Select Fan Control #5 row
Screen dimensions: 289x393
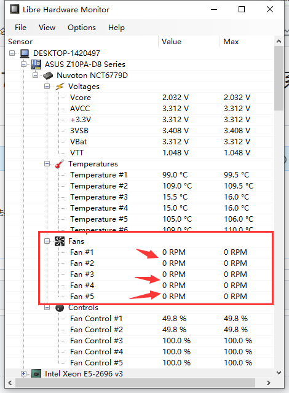click(140, 363)
